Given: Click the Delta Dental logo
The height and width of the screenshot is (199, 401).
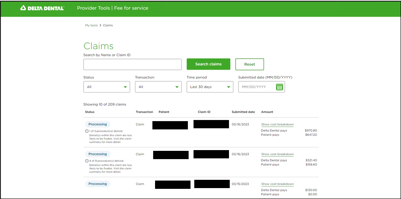Looking at the screenshot, I should [42, 8].
